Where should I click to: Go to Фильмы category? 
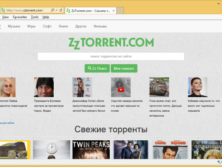coord(100,26)
